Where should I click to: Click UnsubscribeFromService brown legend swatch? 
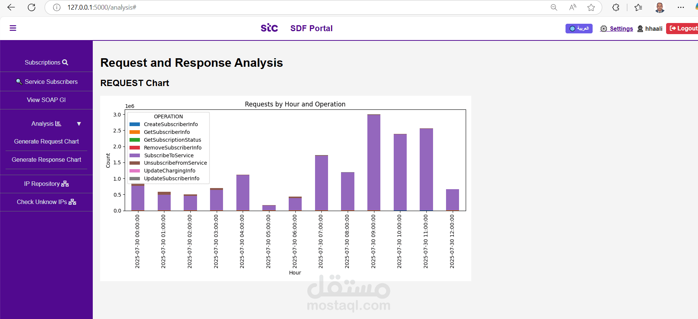(x=135, y=163)
